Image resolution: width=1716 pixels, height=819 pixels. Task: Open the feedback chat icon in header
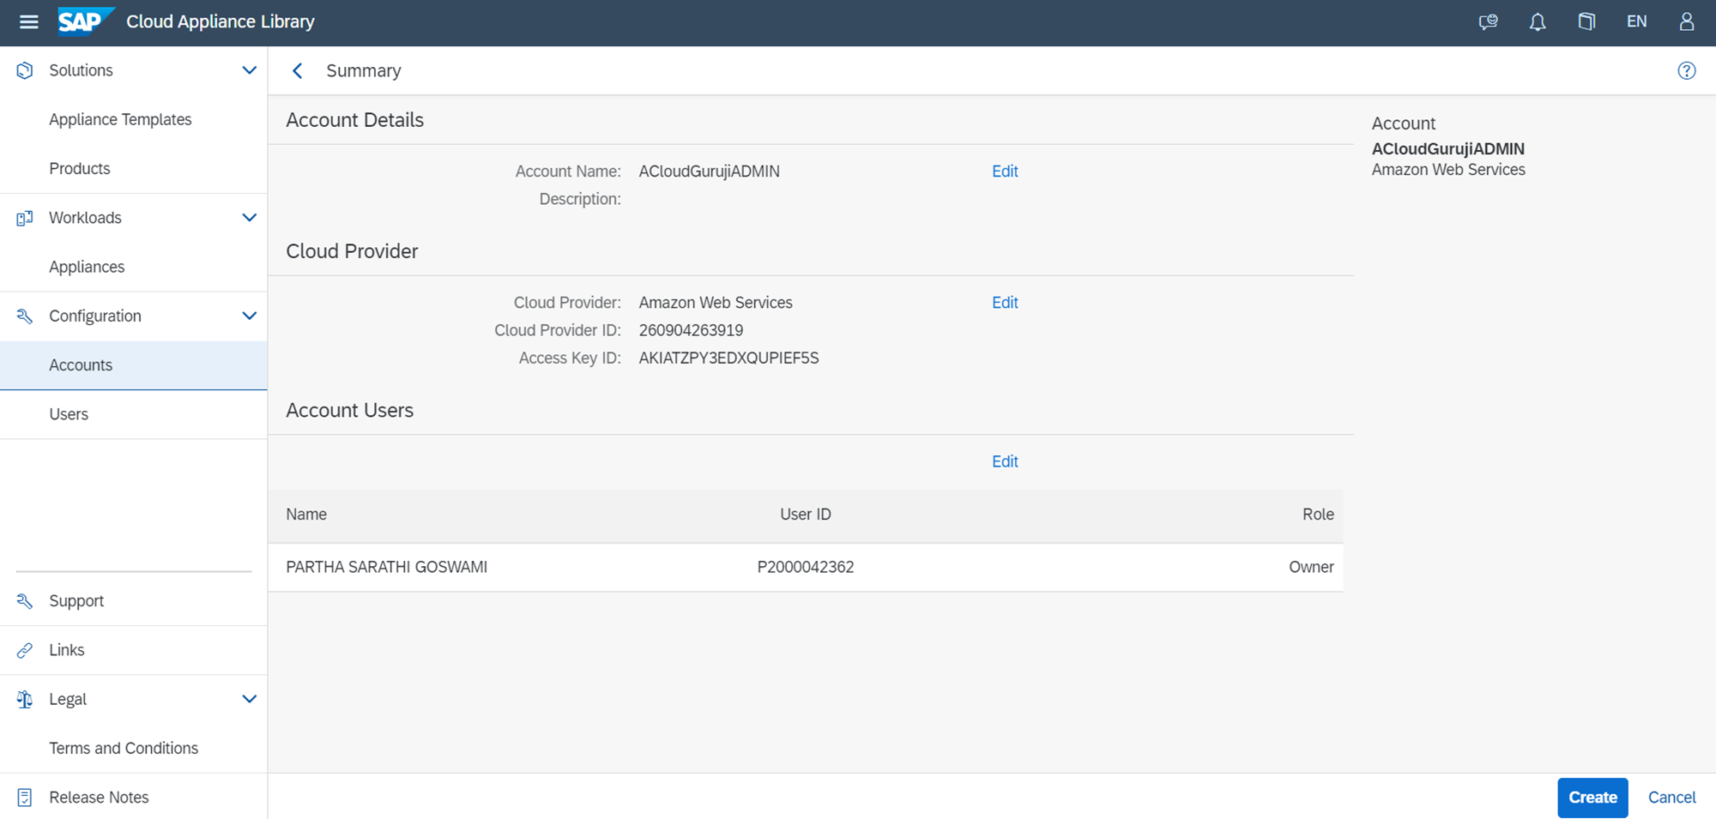click(1488, 22)
